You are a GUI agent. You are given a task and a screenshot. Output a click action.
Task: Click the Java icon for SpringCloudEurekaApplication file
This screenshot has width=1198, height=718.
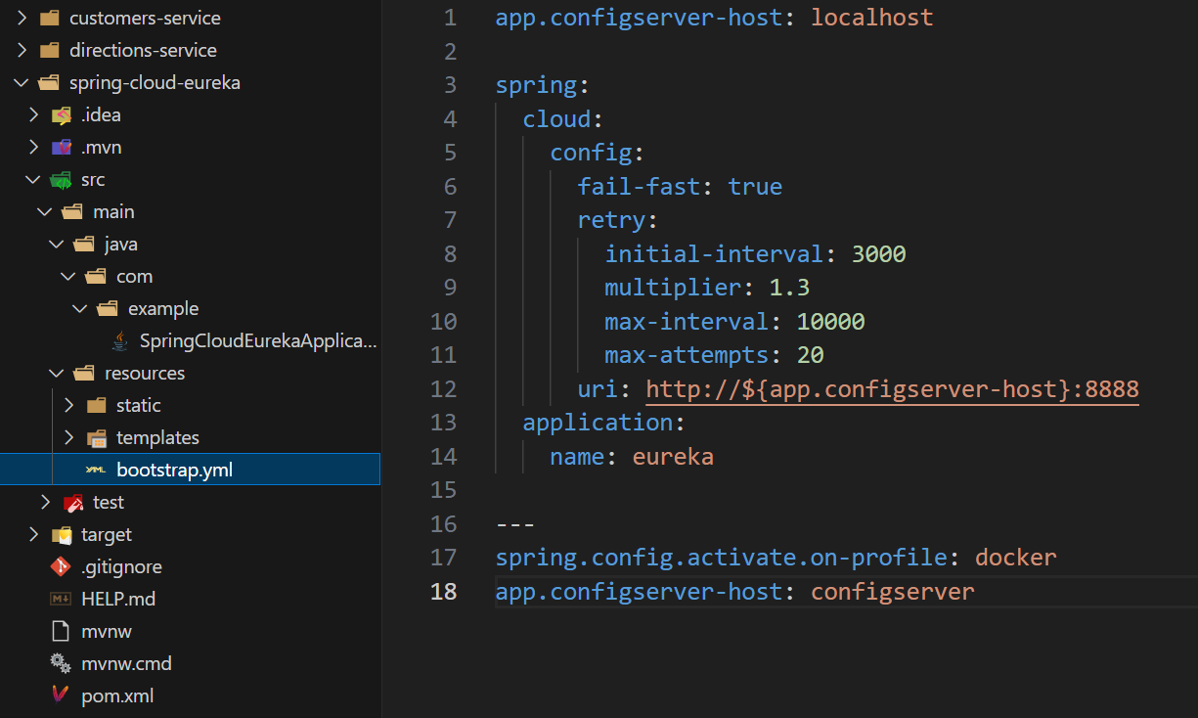[119, 340]
